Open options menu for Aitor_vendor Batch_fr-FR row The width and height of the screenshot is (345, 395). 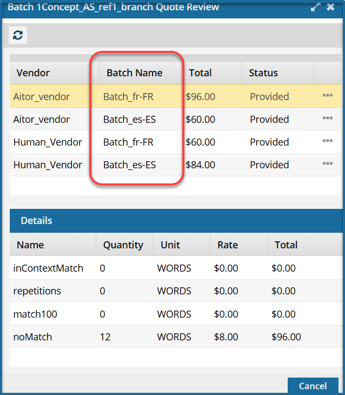click(327, 96)
